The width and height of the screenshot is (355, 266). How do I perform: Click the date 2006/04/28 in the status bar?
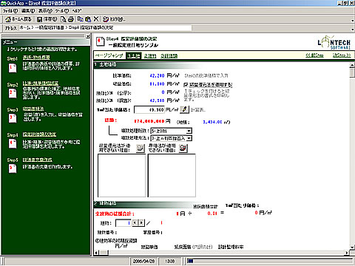(x=143, y=261)
